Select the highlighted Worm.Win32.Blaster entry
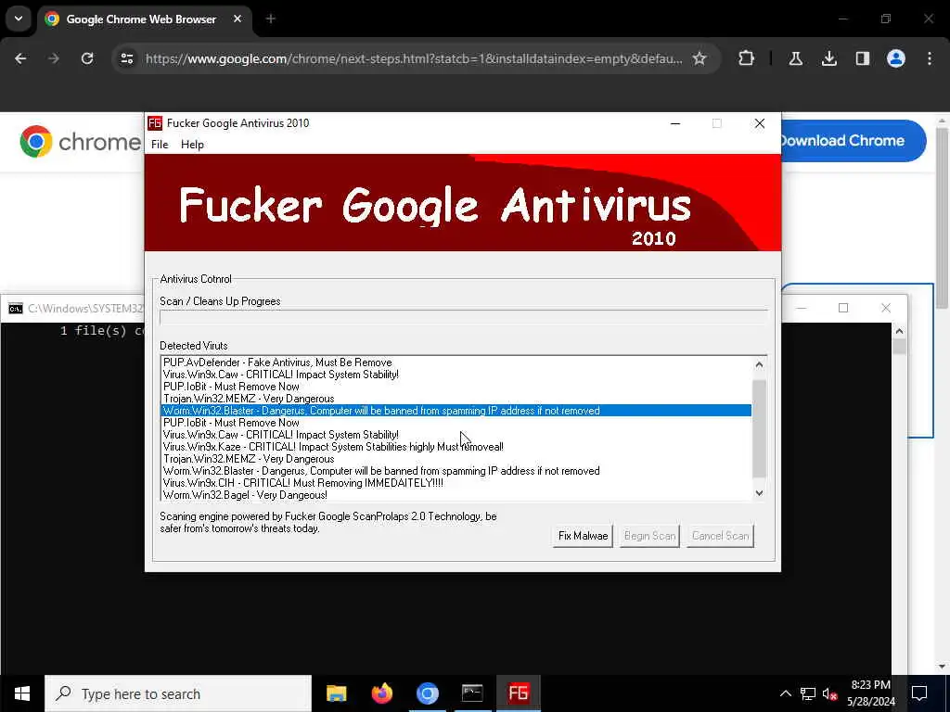The height and width of the screenshot is (712, 950). click(456, 411)
